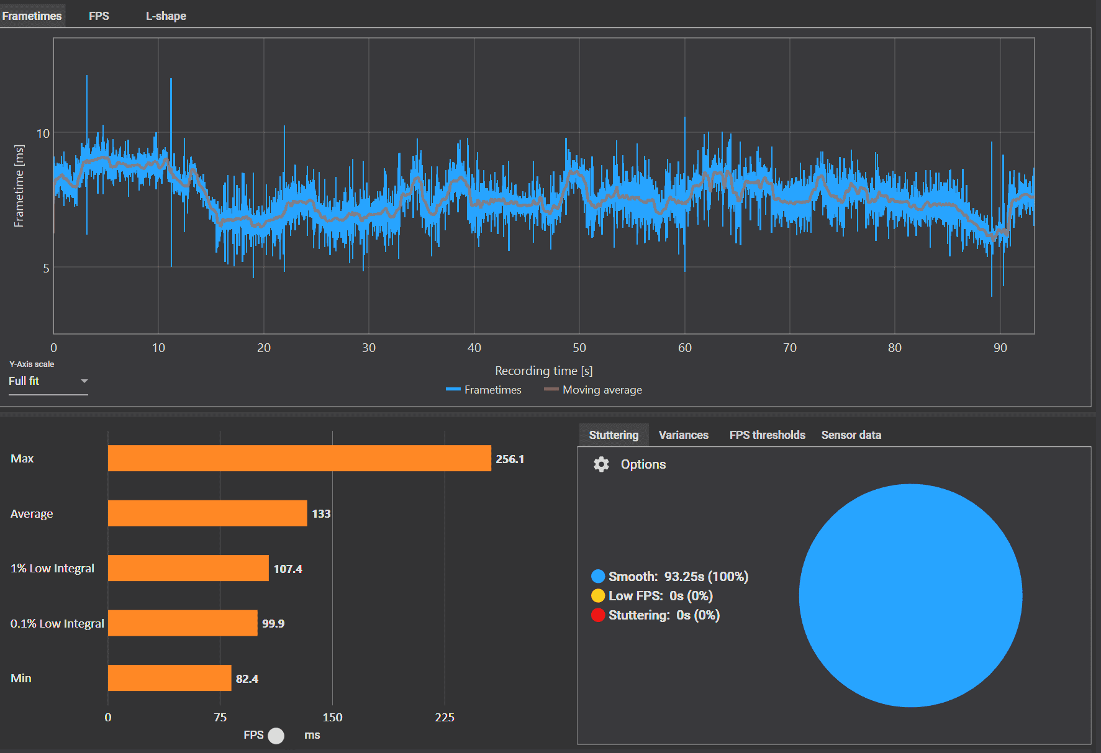1101x753 pixels.
Task: Click the 1% Low Integral bar
Action: (188, 568)
